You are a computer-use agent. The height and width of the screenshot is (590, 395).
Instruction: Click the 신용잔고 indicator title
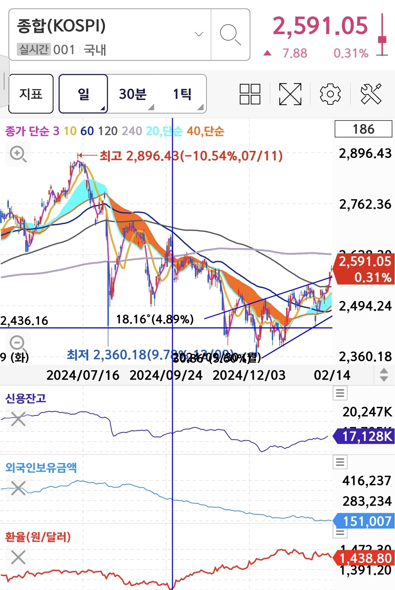[x=26, y=398]
